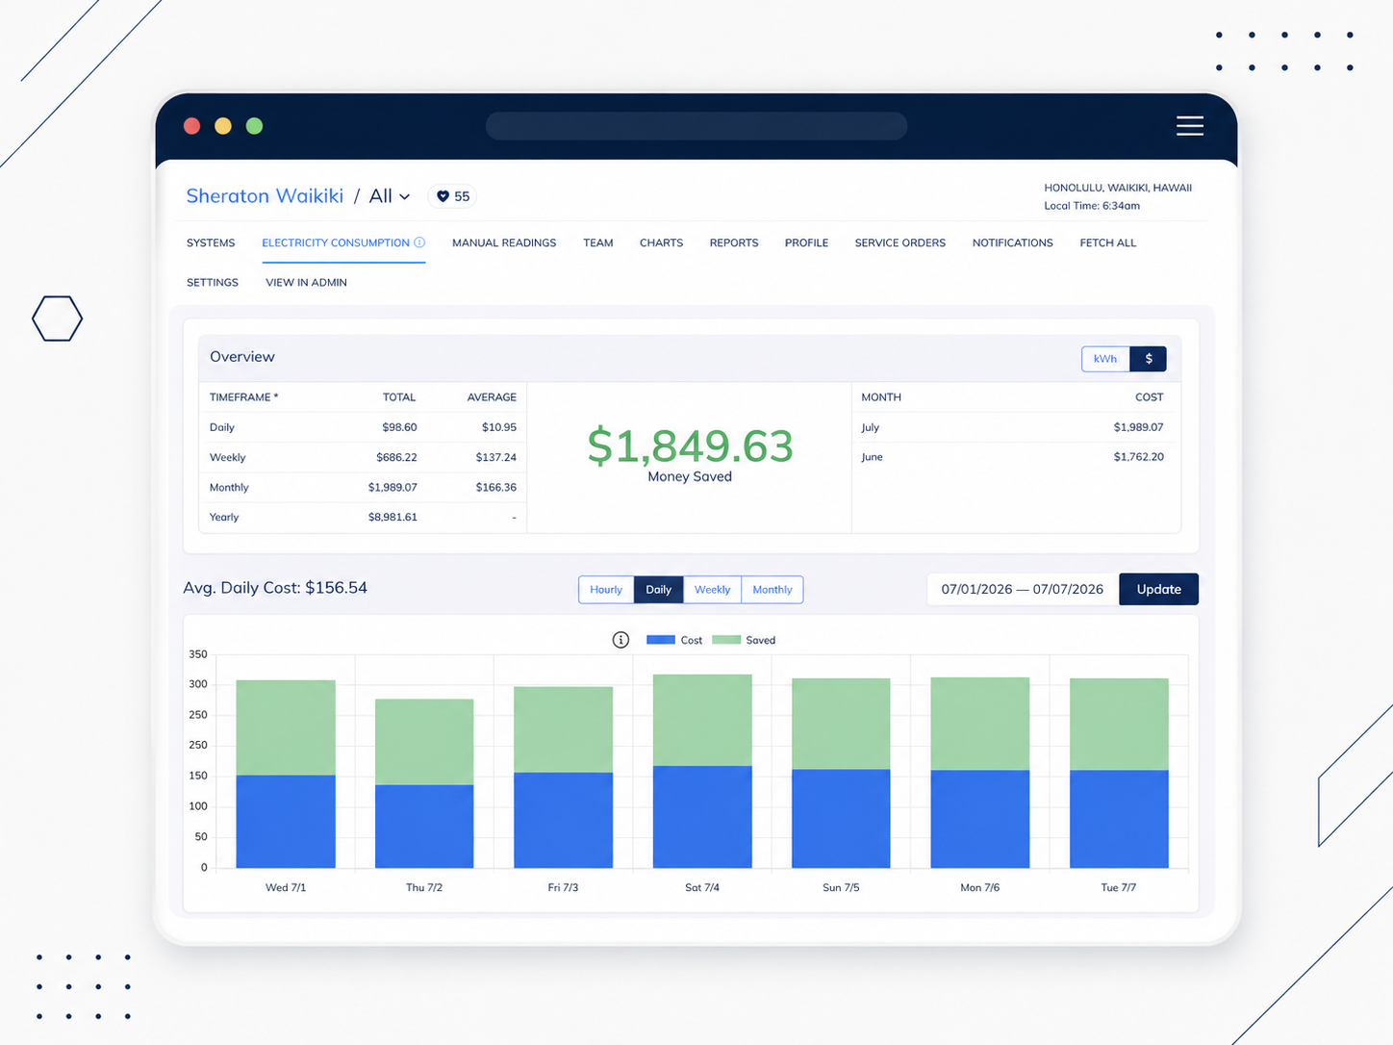Click the browser address bar
Image resolution: width=1393 pixels, height=1045 pixels.
pos(696,126)
